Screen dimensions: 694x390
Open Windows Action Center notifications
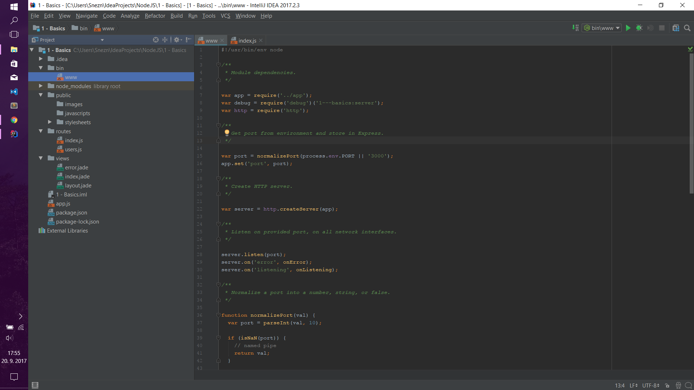coord(14,377)
